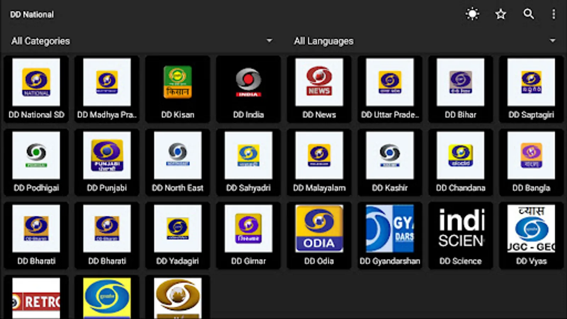The image size is (567, 319).
Task: Select the DD Punjabi channel logo
Action: [x=107, y=156]
